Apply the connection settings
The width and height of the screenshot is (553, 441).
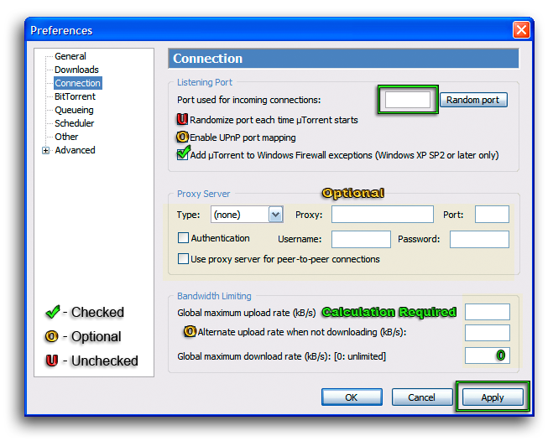click(493, 397)
